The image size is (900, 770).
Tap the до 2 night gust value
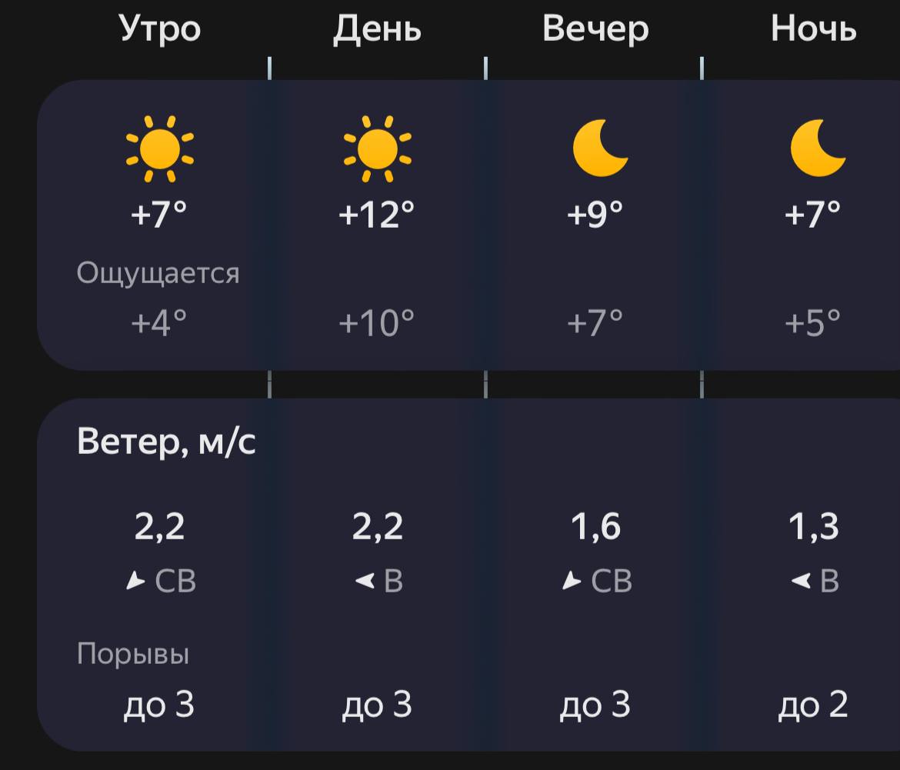(x=813, y=705)
